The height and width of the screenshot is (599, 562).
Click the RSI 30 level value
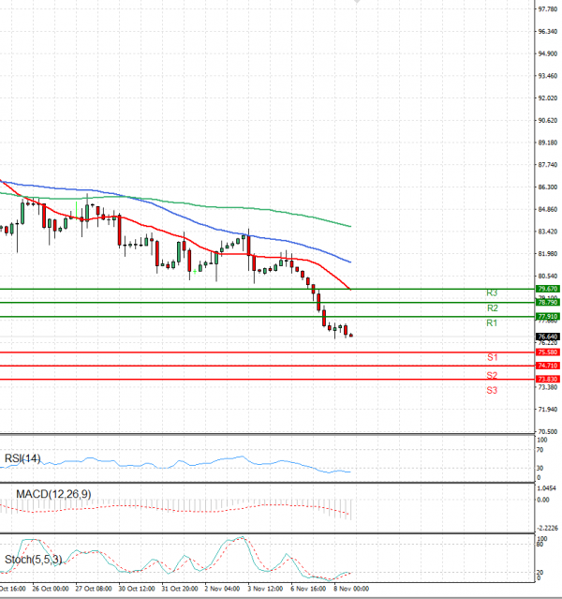(540, 469)
